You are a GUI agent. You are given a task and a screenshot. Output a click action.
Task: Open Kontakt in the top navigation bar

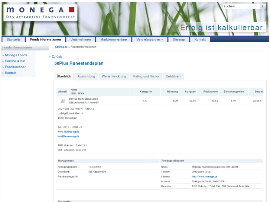tap(200, 40)
